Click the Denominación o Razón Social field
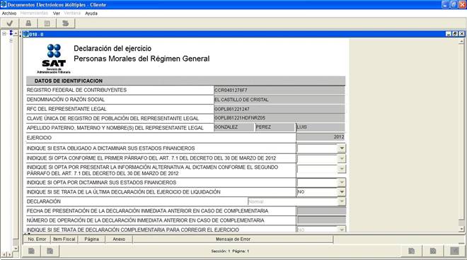 tap(279, 100)
